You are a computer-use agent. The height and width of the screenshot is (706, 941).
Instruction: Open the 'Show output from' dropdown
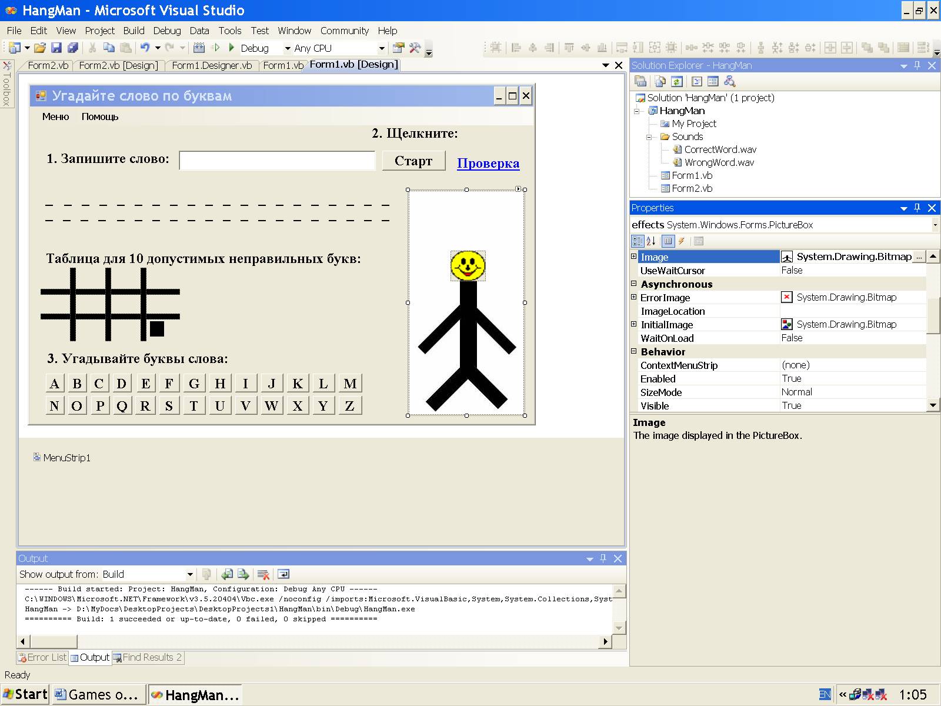click(189, 575)
